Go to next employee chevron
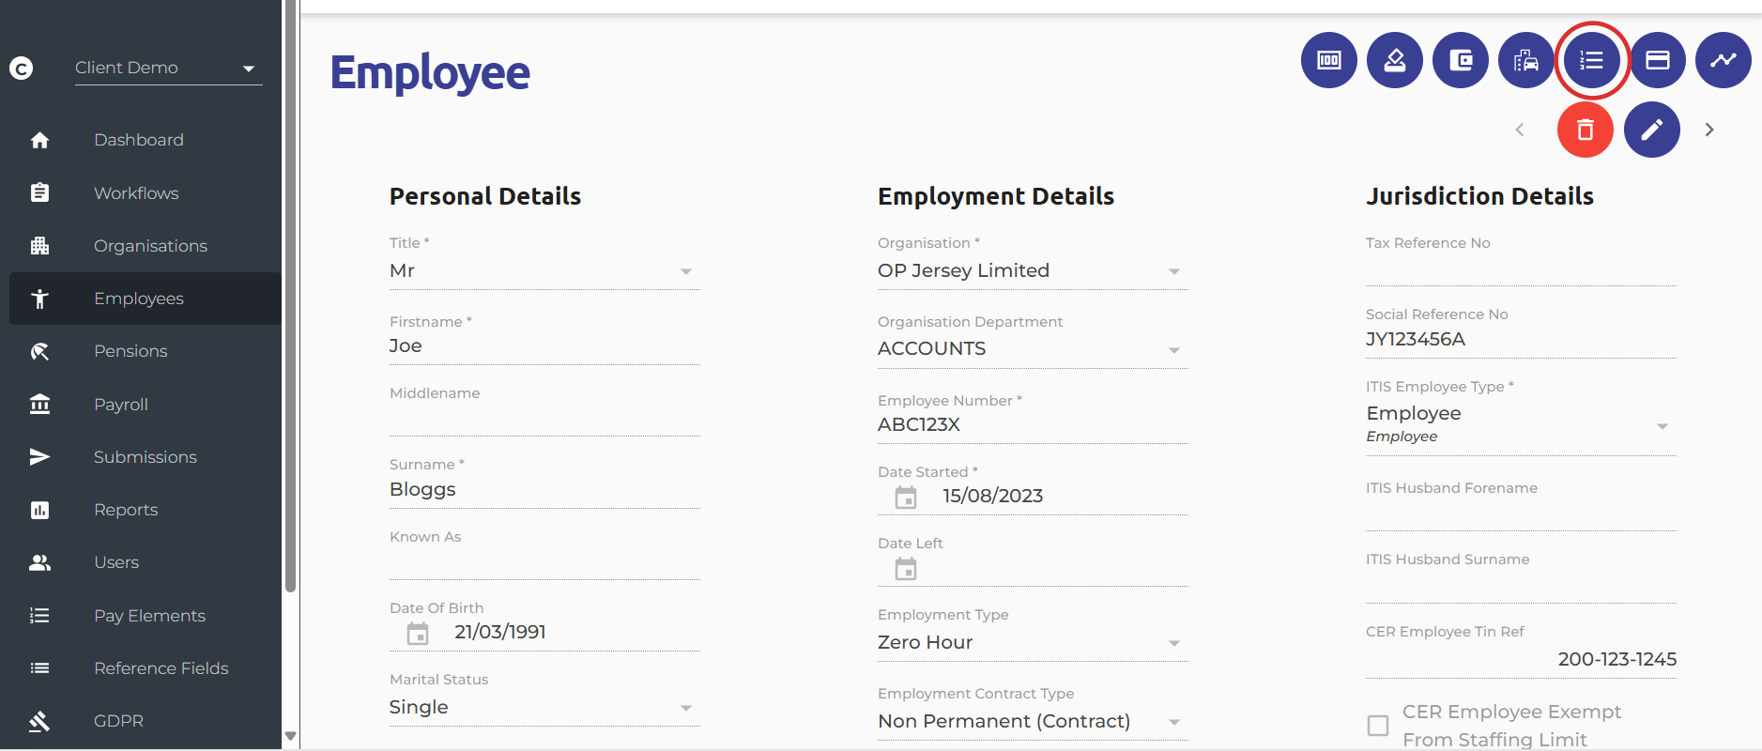 pos(1709,130)
